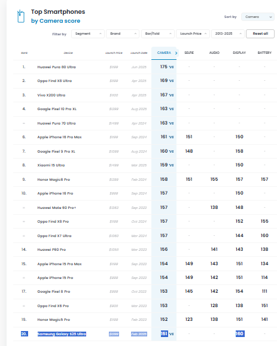Expand the Brand filter dropdown
The height and width of the screenshot is (346, 280).
(x=123, y=34)
